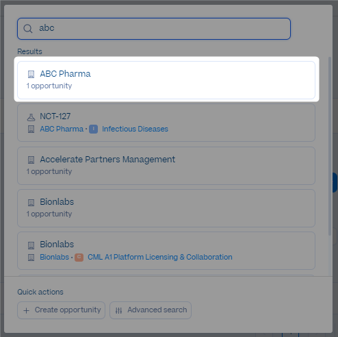Click the building icon beside ABC Pharma result
Viewport: 338px width, 337px height.
click(x=31, y=74)
